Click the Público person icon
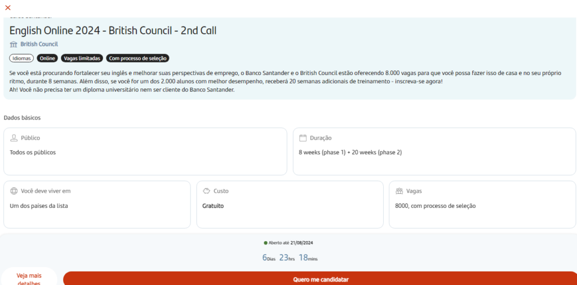Image resolution: width=577 pixels, height=285 pixels. tap(14, 138)
